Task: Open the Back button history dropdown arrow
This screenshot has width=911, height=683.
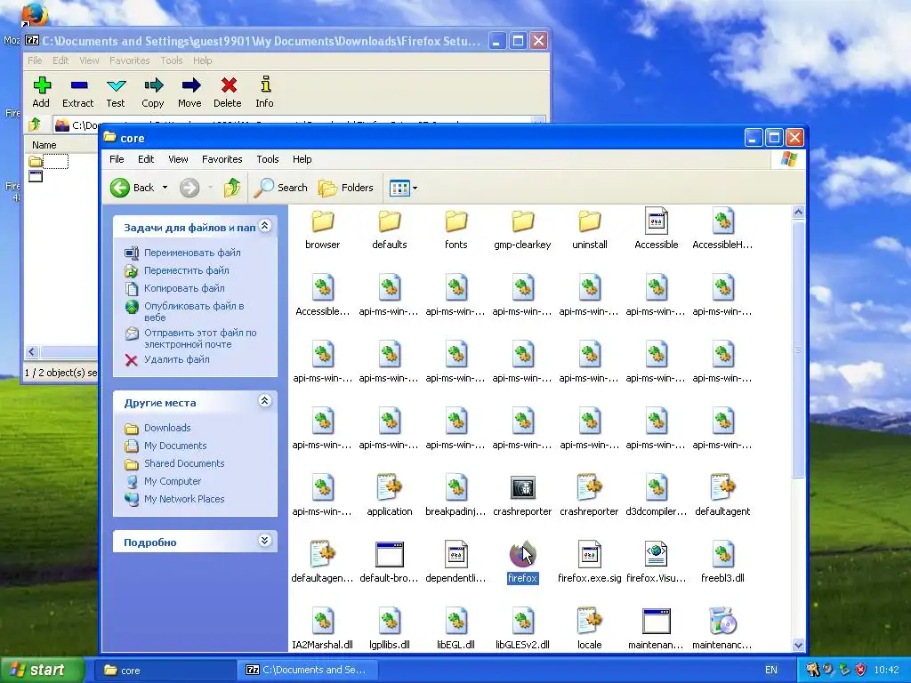Action: [165, 188]
